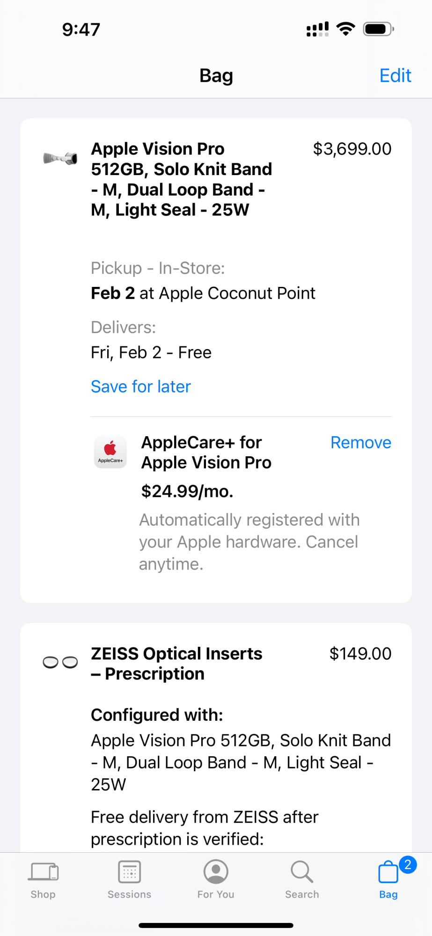Open the Search magnifier icon
This screenshot has width=432, height=936.
[x=302, y=872]
